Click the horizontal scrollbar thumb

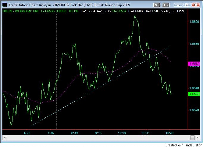(x=192, y=137)
